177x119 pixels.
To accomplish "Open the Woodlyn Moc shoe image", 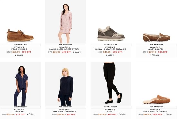I will (20, 35).
